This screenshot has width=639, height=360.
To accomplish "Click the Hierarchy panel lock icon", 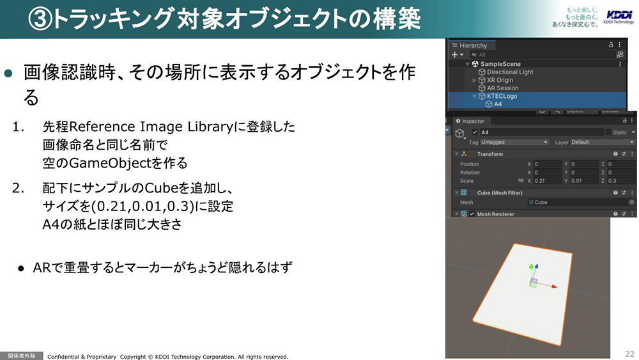I will [x=612, y=45].
